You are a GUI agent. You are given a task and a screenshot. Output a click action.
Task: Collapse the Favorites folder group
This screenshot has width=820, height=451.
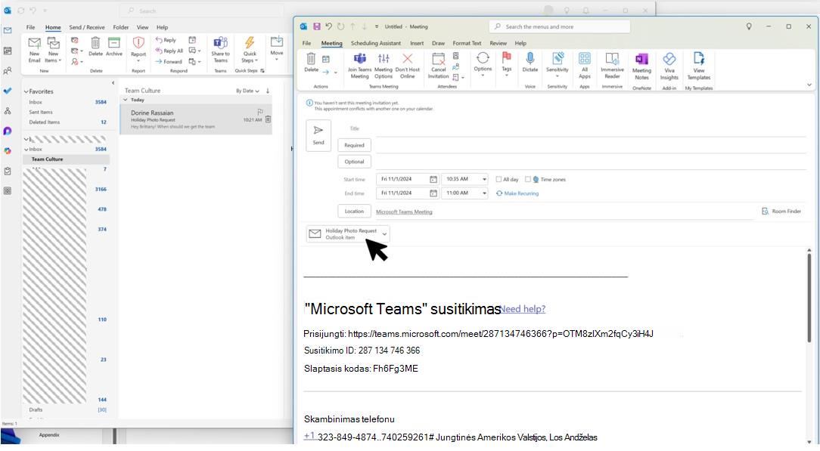(x=26, y=91)
